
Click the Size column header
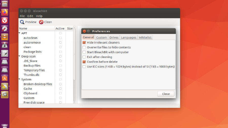69,28
